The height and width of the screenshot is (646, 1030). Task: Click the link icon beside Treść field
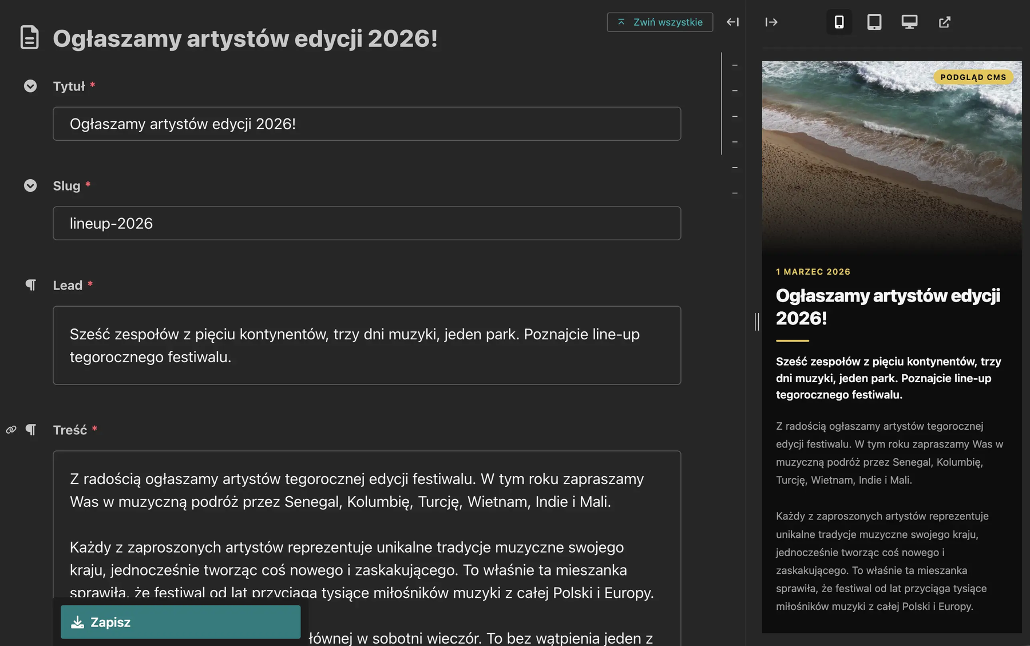pyautogui.click(x=11, y=430)
